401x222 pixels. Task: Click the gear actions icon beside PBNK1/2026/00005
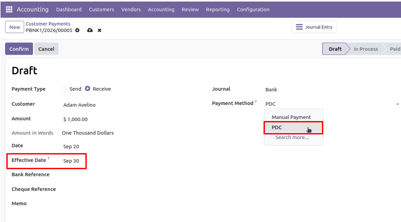click(x=77, y=30)
